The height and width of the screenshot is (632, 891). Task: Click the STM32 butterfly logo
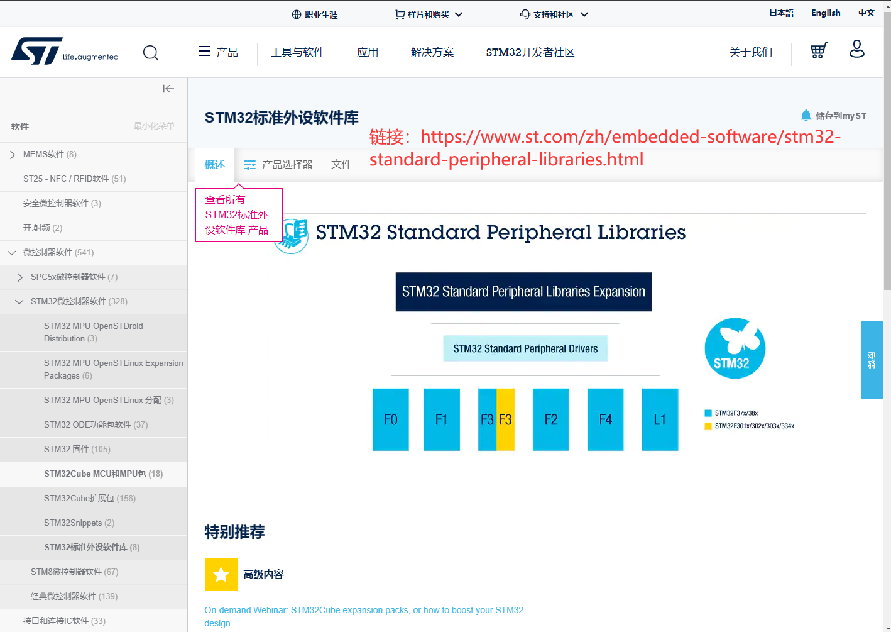click(735, 348)
